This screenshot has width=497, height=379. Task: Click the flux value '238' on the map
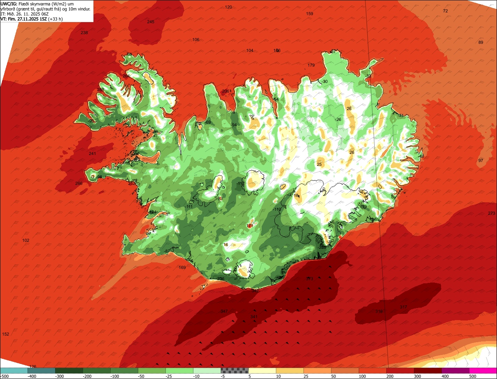point(84,33)
